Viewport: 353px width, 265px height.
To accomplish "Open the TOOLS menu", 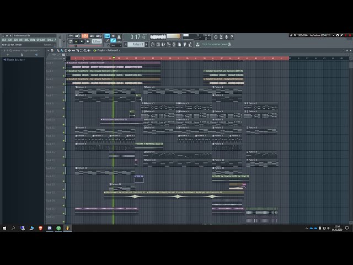I will coord(50,40).
